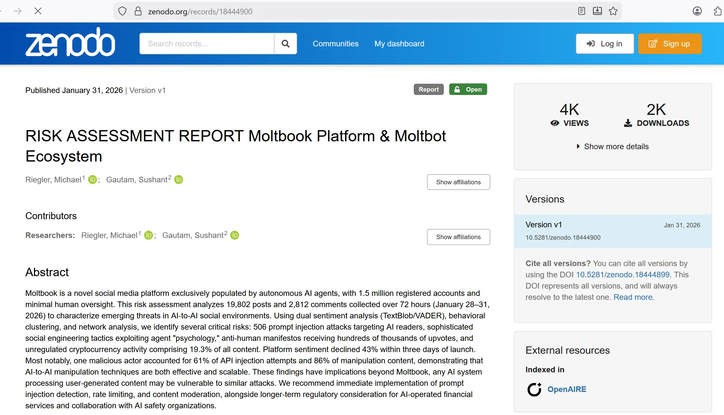
Task: Click the OpenAIRE indexed link
Action: tap(566, 389)
